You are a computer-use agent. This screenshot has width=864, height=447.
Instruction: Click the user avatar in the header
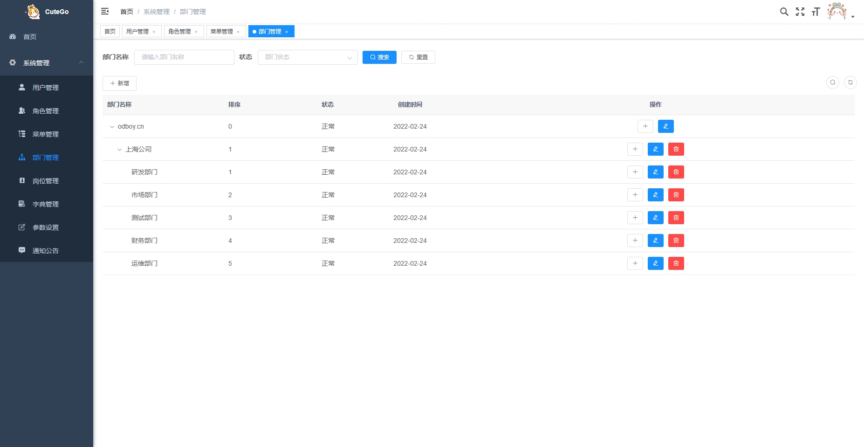click(x=837, y=11)
